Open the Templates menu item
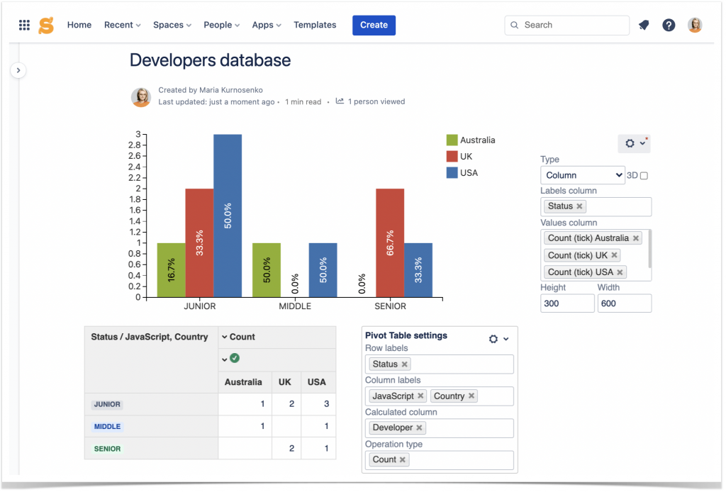Screen dimensions: 726x492 [x=315, y=25]
